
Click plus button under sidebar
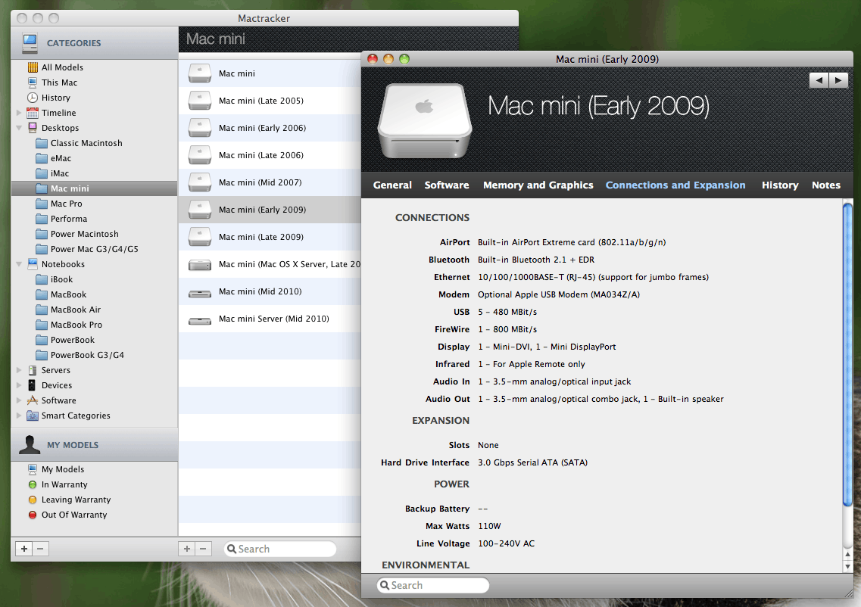click(23, 548)
